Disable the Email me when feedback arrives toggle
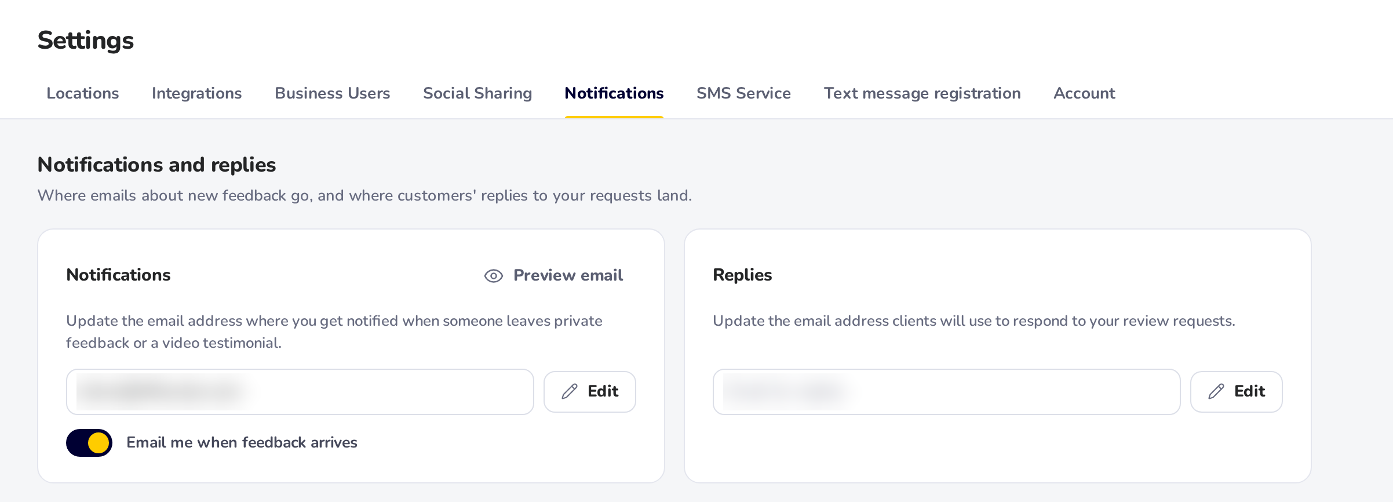Viewport: 1393px width, 502px height. [x=89, y=443]
